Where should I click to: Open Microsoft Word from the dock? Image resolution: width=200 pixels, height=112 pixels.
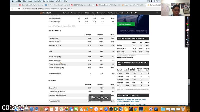(121, 109)
